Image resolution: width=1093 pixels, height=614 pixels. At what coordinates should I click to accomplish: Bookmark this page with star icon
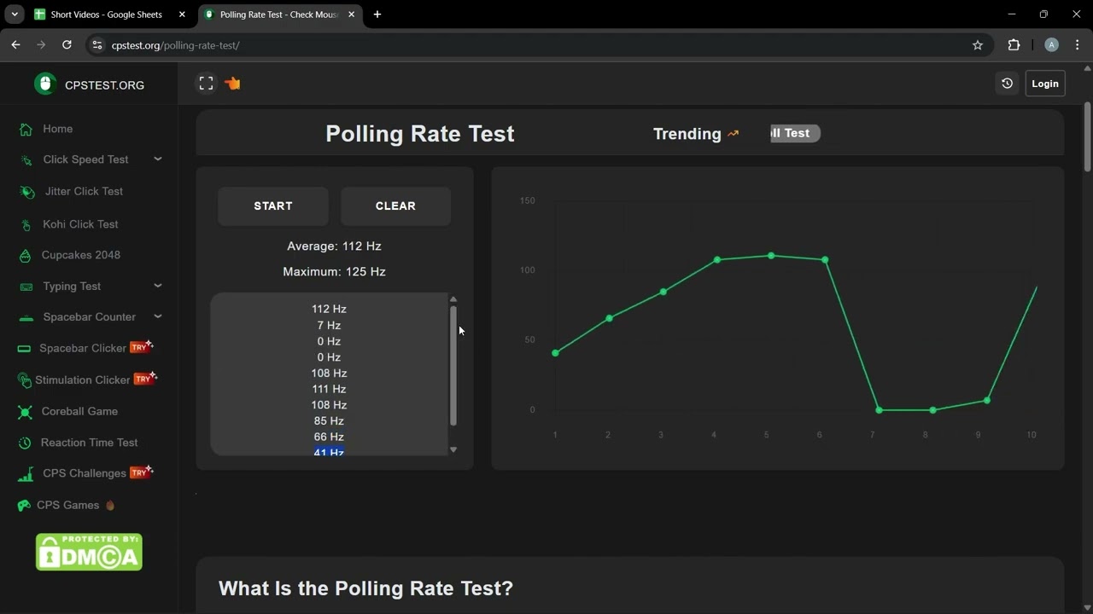pyautogui.click(x=978, y=45)
